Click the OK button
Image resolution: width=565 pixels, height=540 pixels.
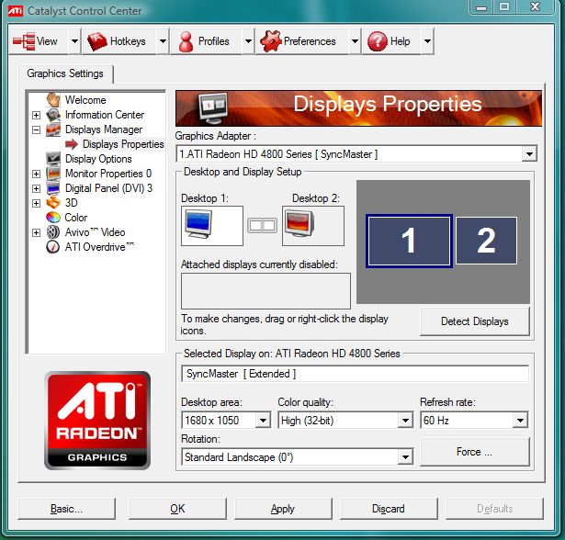click(x=177, y=509)
